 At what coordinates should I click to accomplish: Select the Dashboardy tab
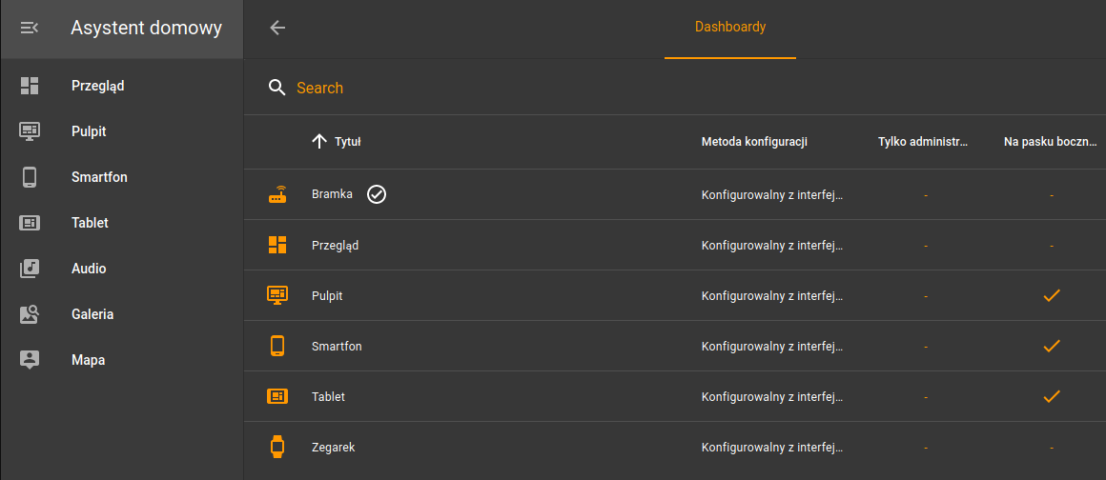[x=730, y=28]
